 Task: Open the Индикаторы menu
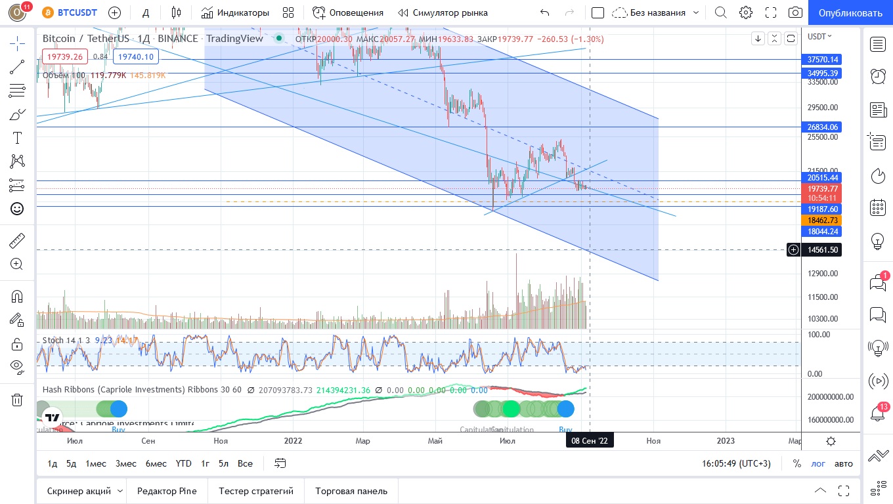click(x=235, y=12)
